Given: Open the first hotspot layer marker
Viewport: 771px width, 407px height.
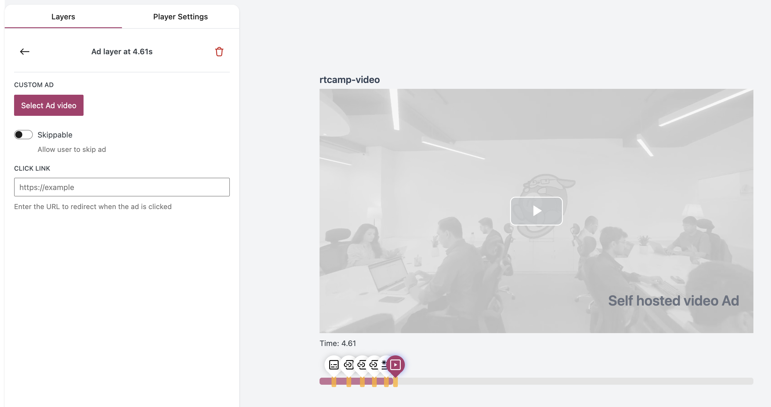Looking at the screenshot, I should [x=348, y=364].
